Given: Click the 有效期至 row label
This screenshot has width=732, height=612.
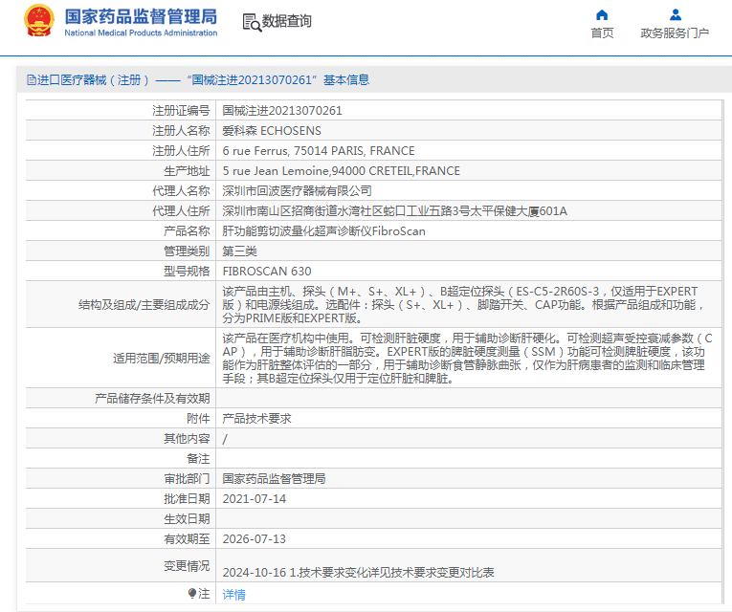Looking at the screenshot, I should [187, 538].
